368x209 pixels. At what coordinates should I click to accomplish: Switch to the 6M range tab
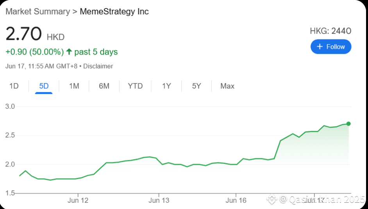coord(104,86)
